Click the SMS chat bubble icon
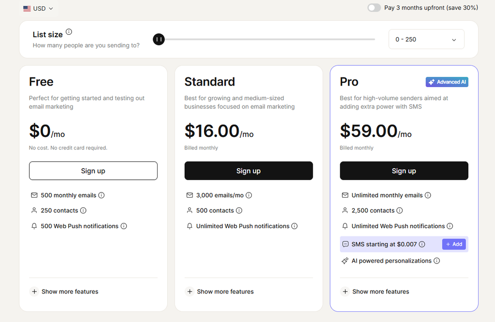 click(345, 244)
